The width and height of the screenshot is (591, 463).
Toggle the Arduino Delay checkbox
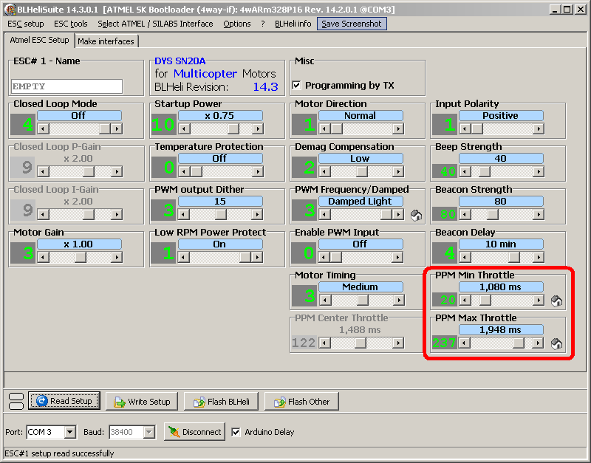(x=236, y=432)
